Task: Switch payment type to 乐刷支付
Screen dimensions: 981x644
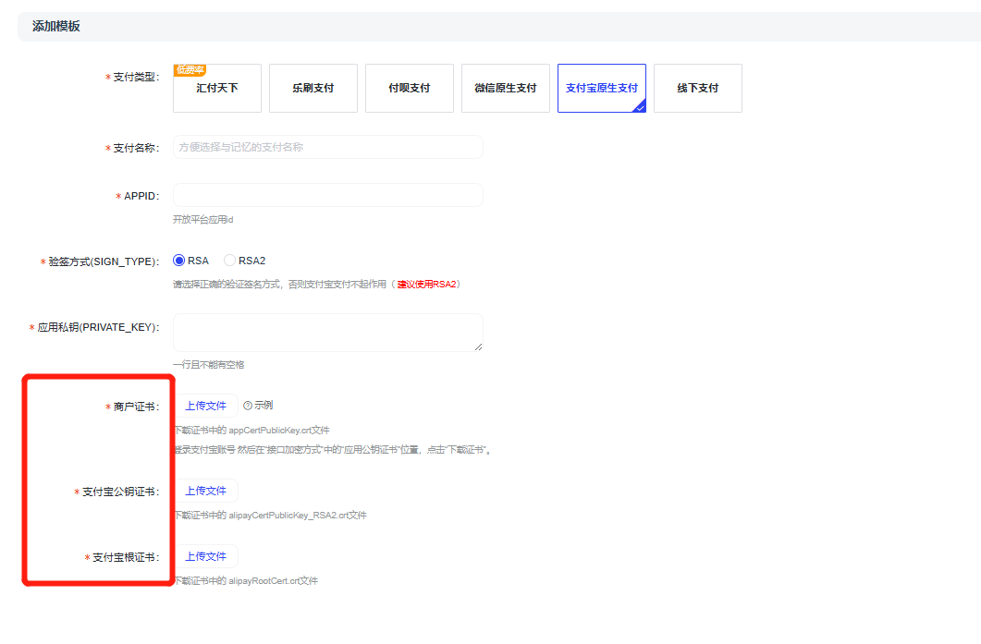Action: 313,89
